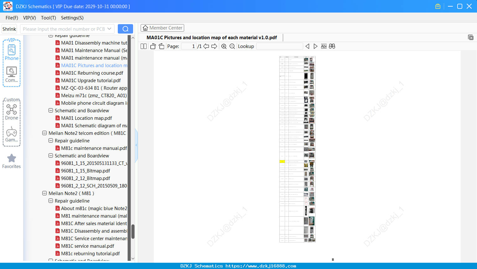Image resolution: width=477 pixels, height=269 pixels.
Task: Open the Tool(T) menu
Action: tap(49, 18)
